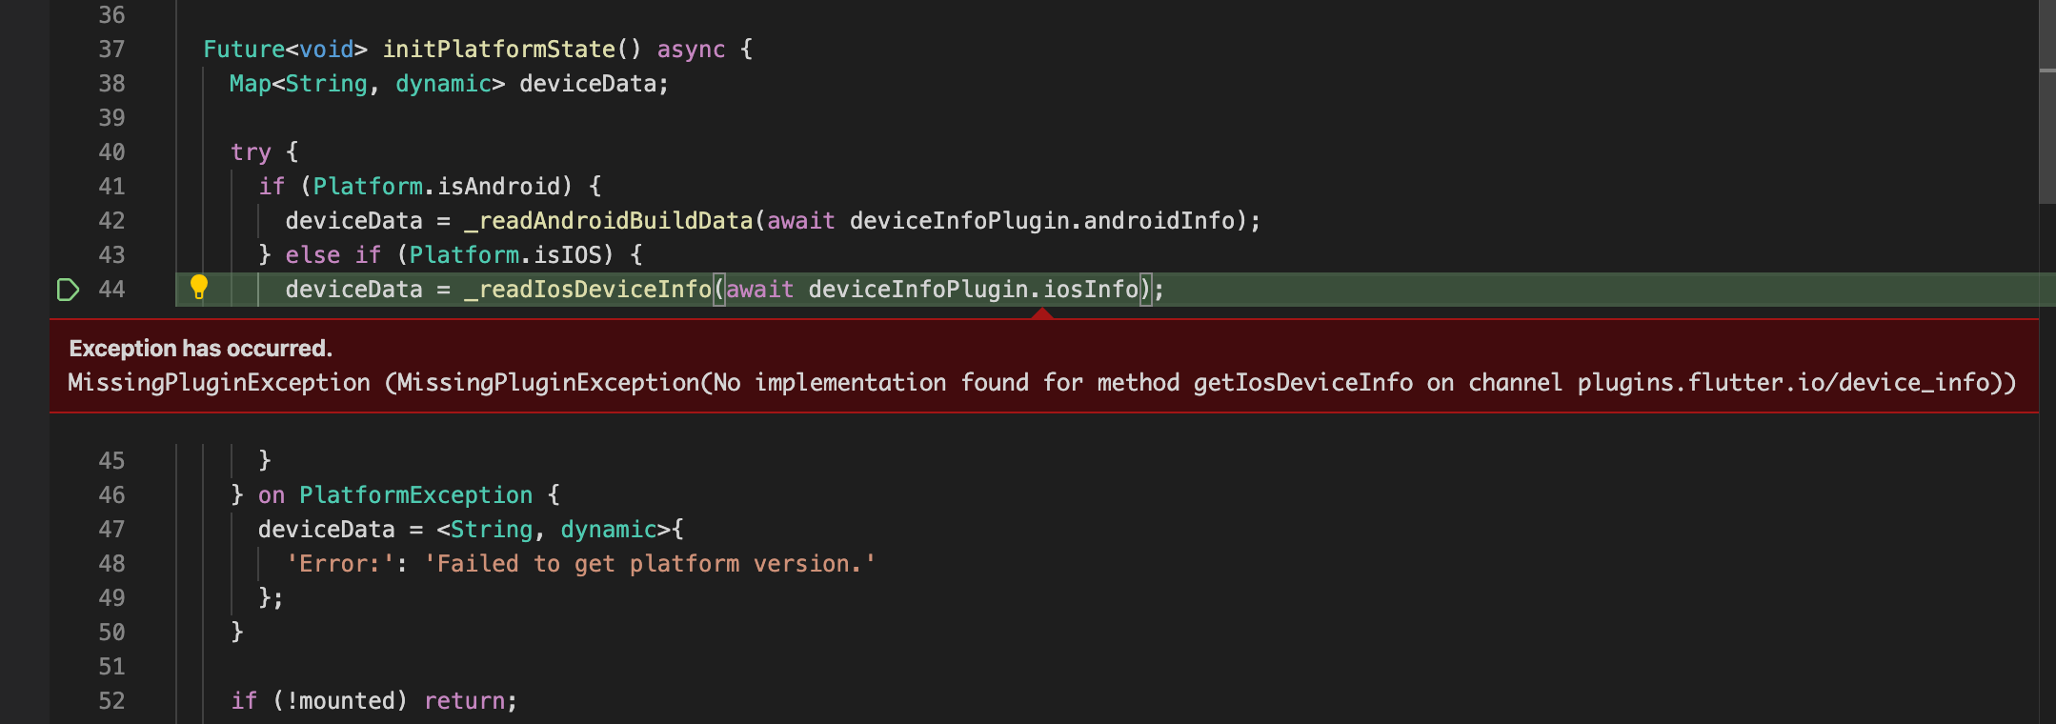Click line number 46 in the gutter

111,495
